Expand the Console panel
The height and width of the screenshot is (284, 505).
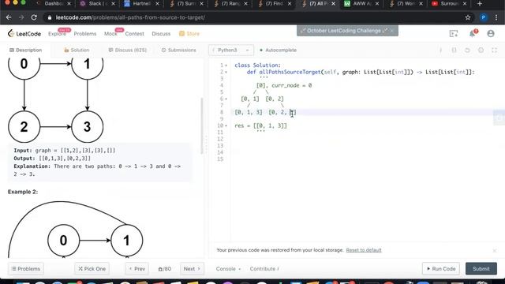pyautogui.click(x=228, y=268)
